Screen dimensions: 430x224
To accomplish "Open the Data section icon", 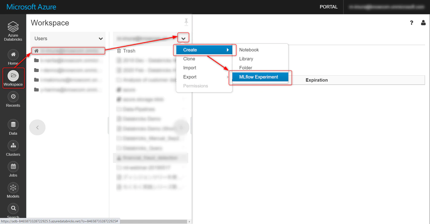I will [x=13, y=125].
